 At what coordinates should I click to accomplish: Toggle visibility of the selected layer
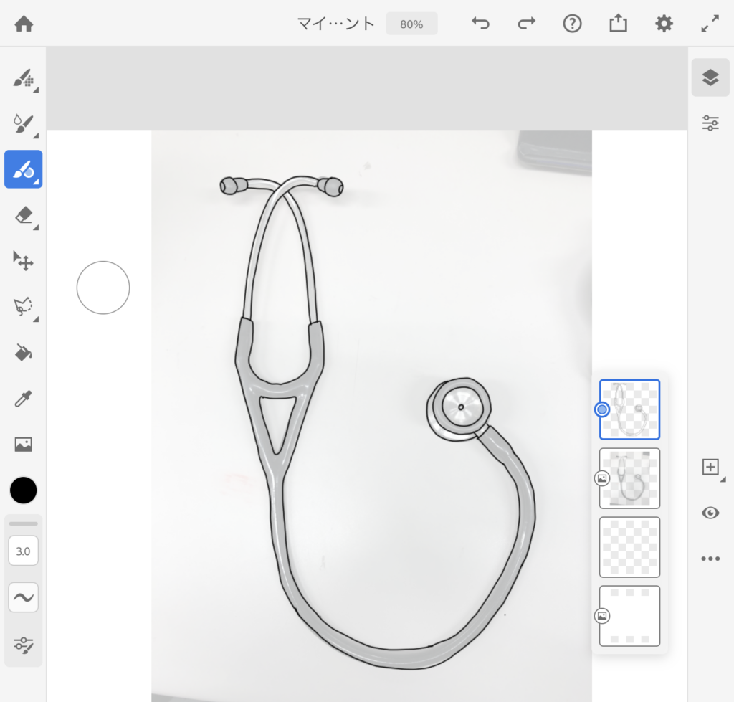(x=710, y=513)
